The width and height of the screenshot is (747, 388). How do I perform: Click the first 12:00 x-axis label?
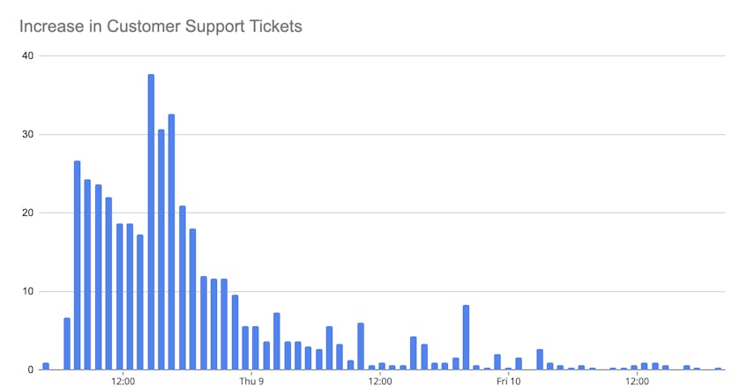[x=123, y=381]
